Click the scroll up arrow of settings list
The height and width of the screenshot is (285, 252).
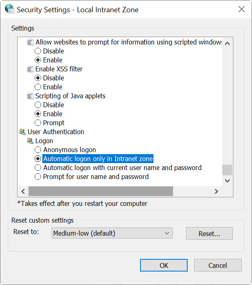point(227,44)
